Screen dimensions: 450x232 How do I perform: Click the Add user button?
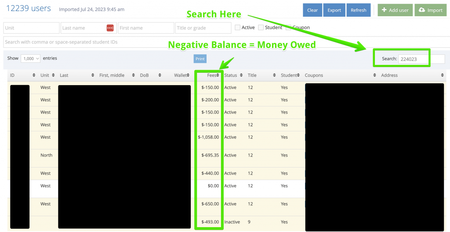click(x=395, y=10)
